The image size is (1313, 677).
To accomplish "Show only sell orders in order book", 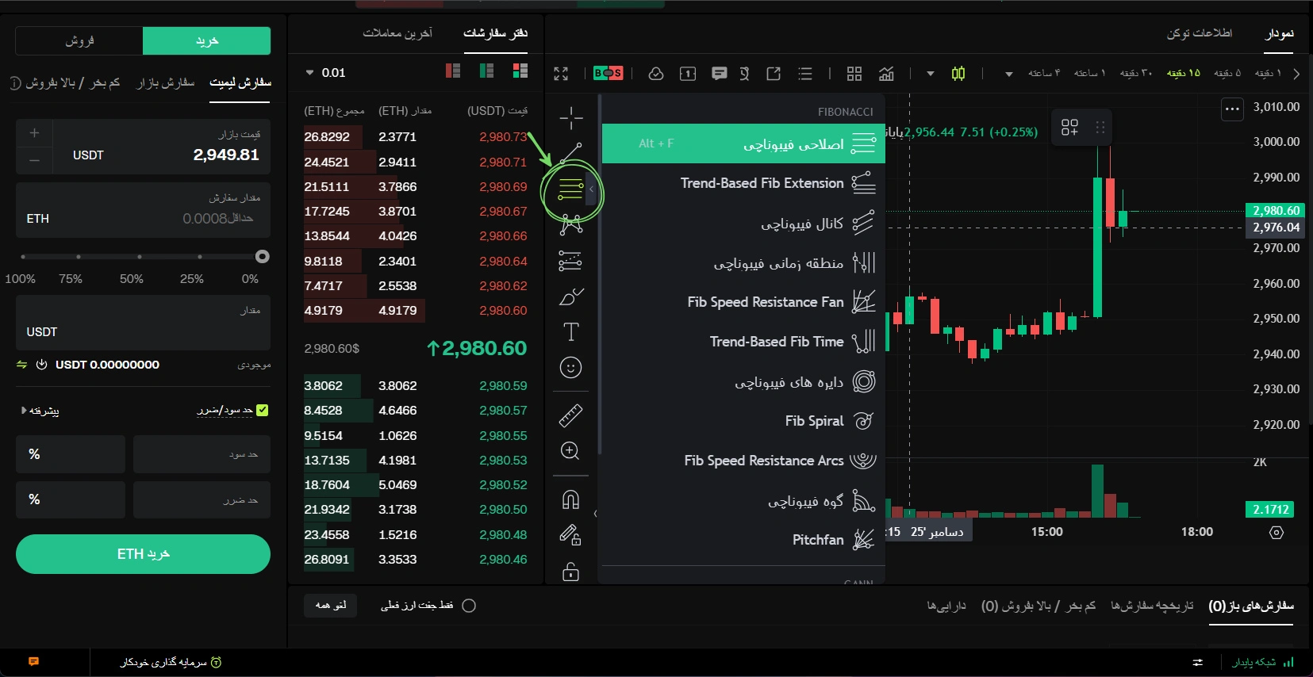I will [453, 71].
